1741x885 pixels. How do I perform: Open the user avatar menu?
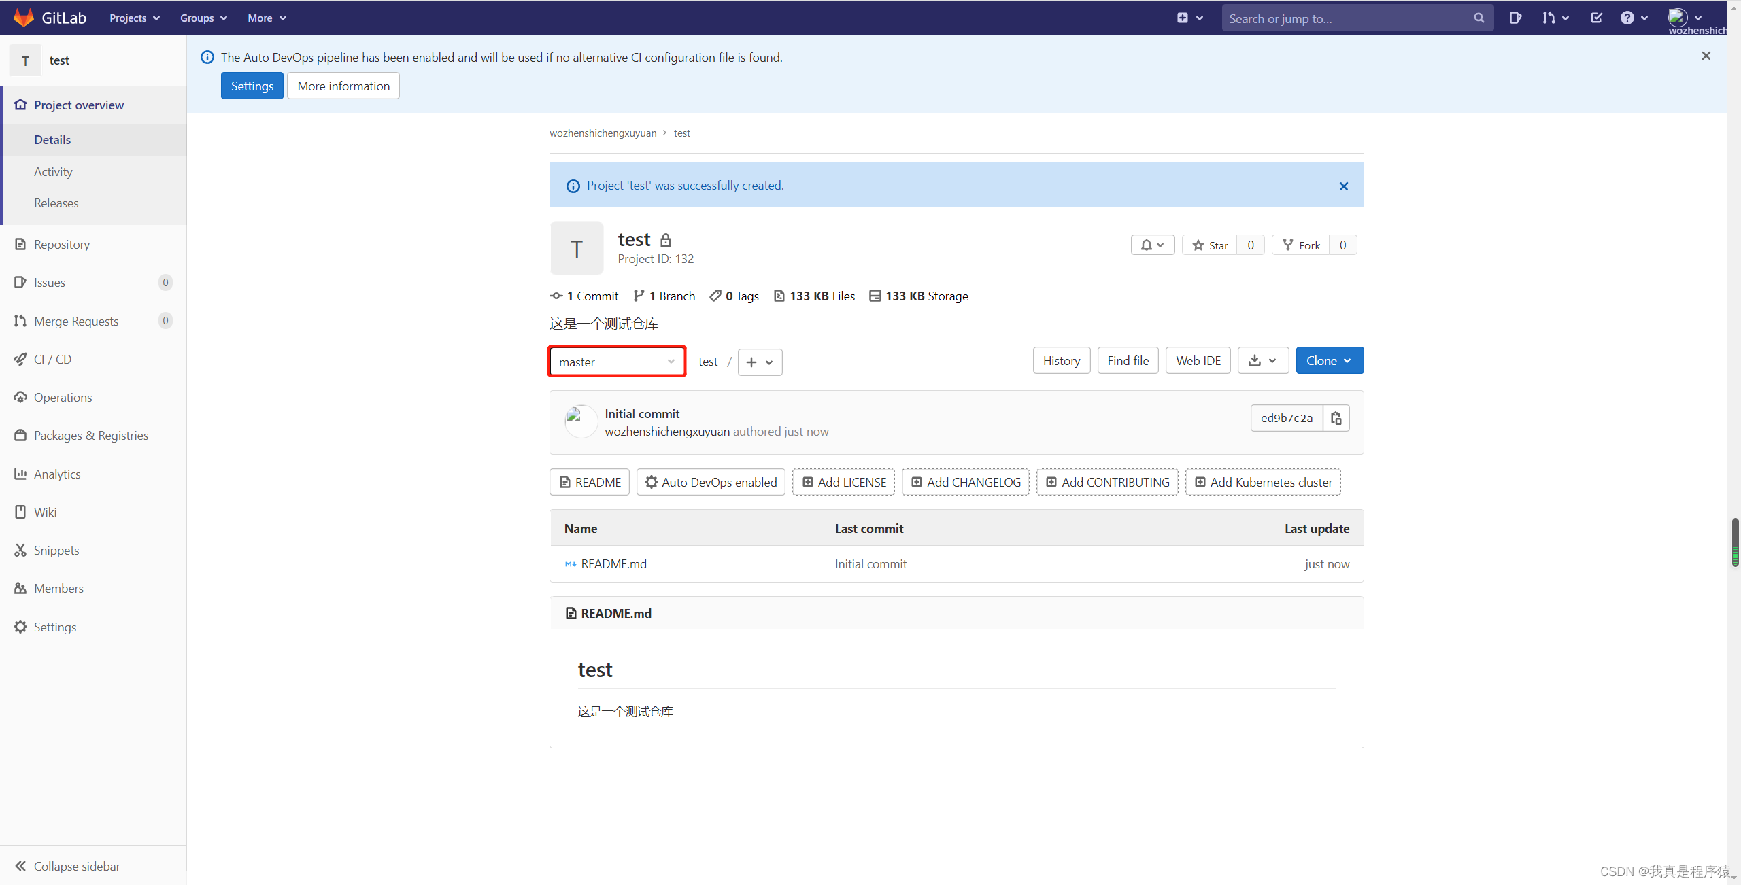1684,18
